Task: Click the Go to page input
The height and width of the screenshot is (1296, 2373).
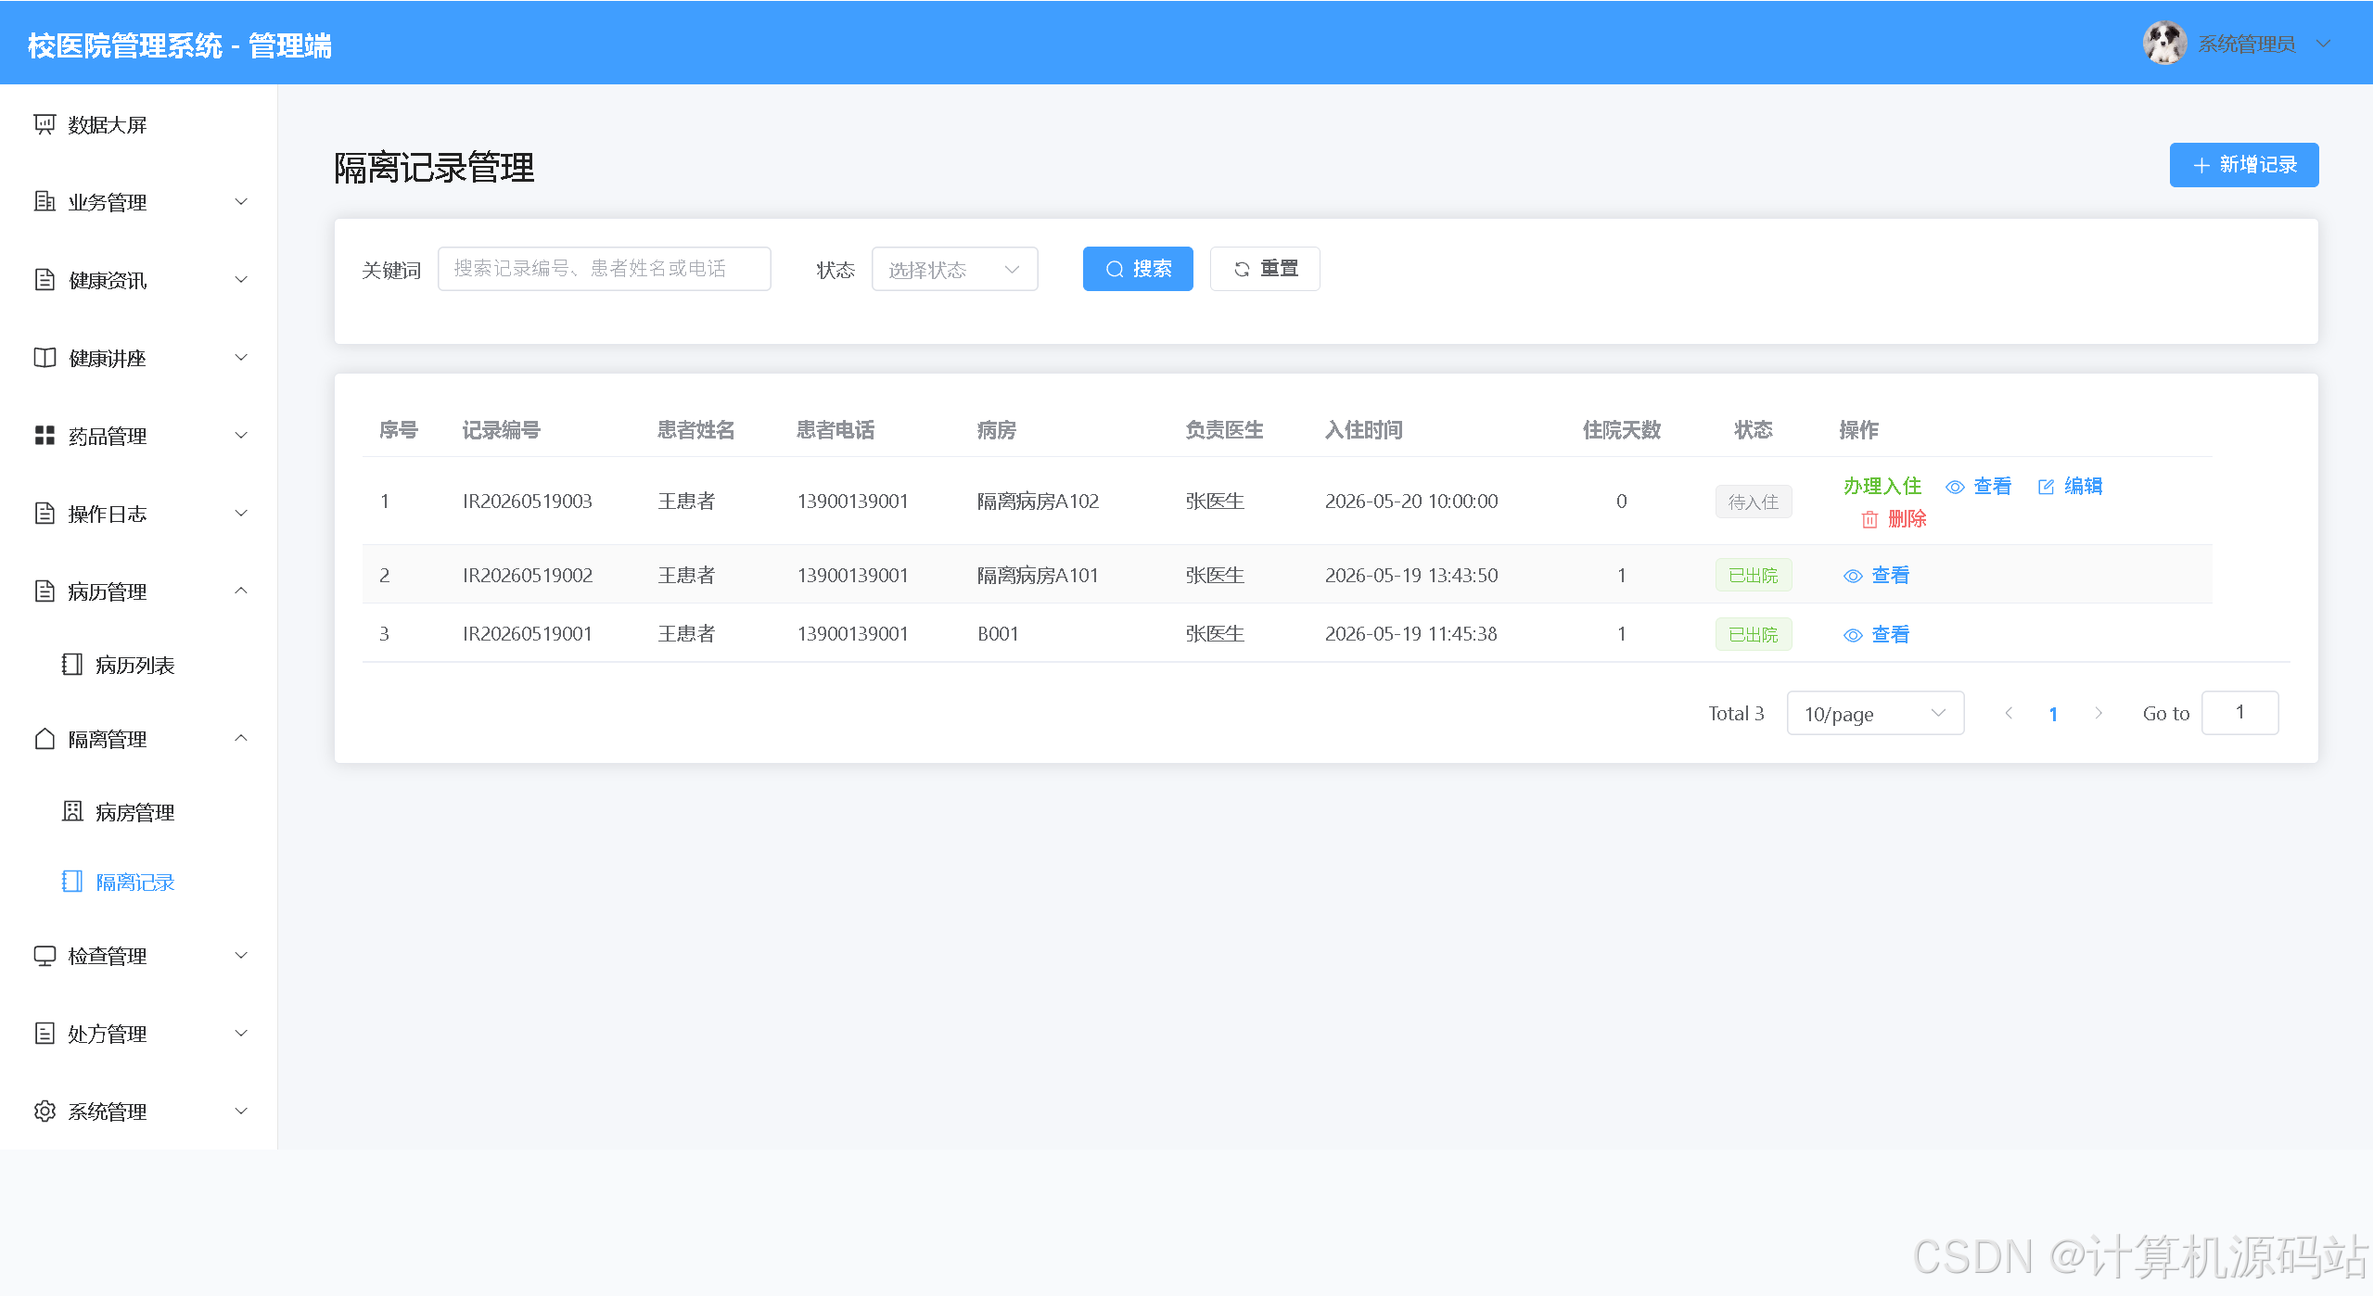Action: tap(2239, 713)
